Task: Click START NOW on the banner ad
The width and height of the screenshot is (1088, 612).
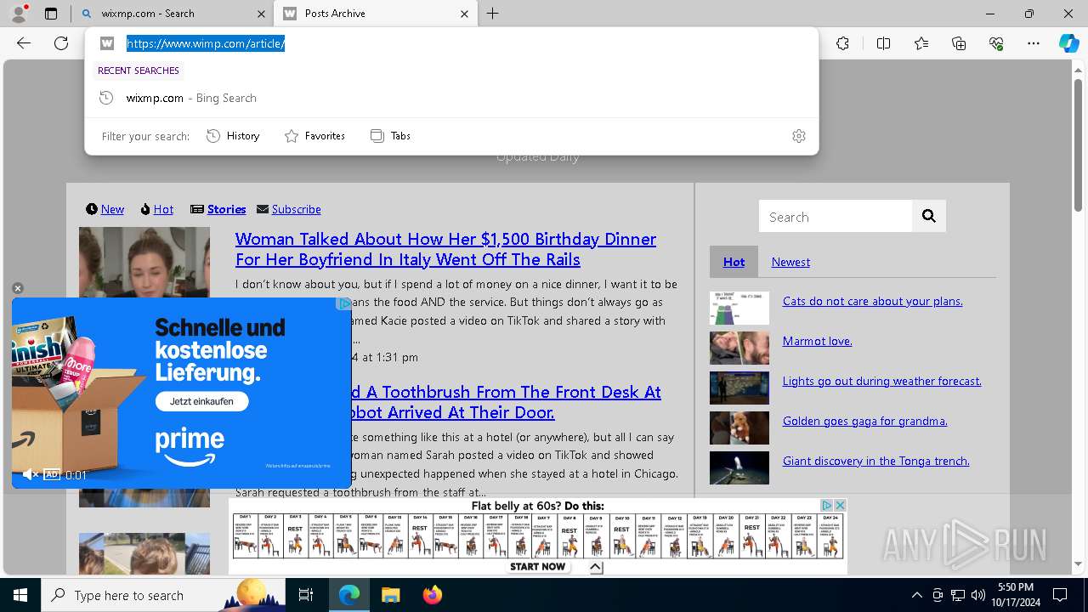Action: click(x=537, y=566)
